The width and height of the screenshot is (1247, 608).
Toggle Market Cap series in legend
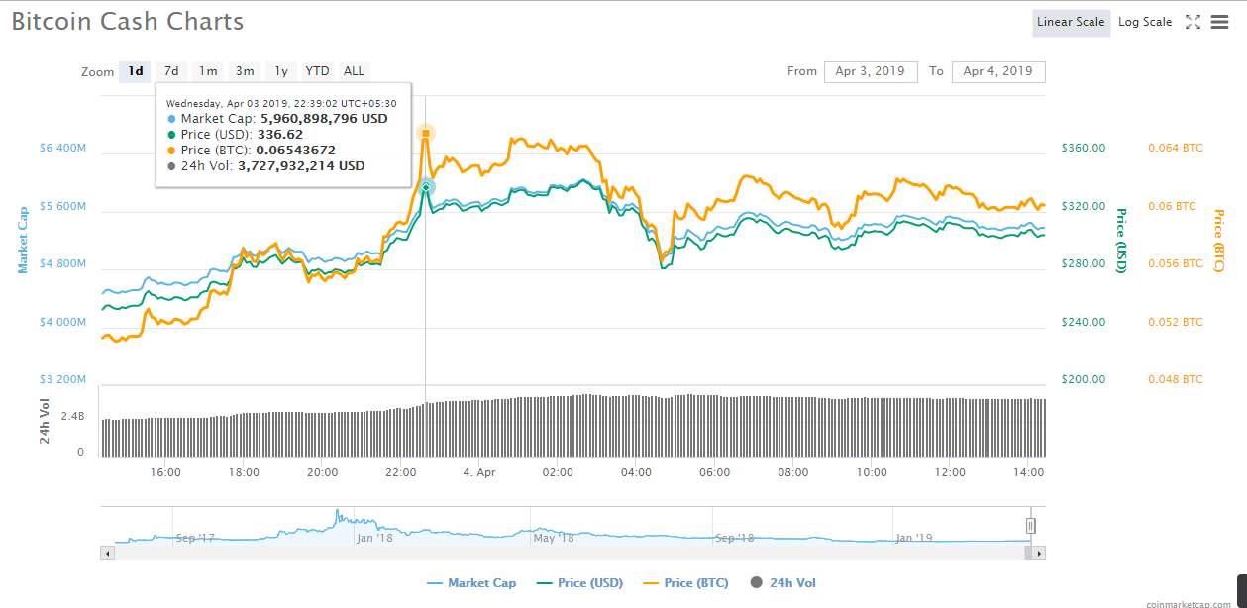coord(471,583)
